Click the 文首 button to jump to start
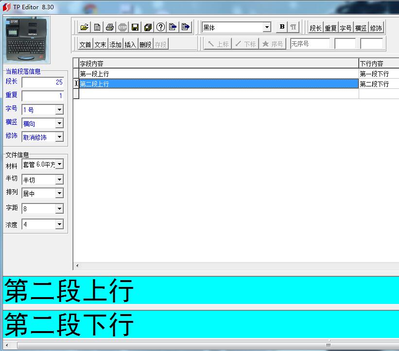 coord(86,44)
